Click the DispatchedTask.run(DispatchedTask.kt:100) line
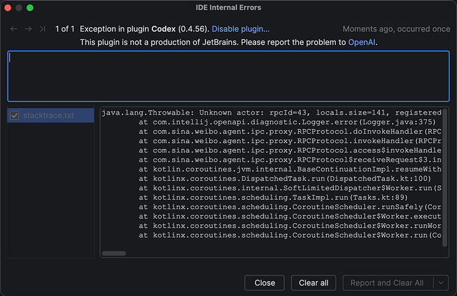The width and height of the screenshot is (457, 296). 285,179
